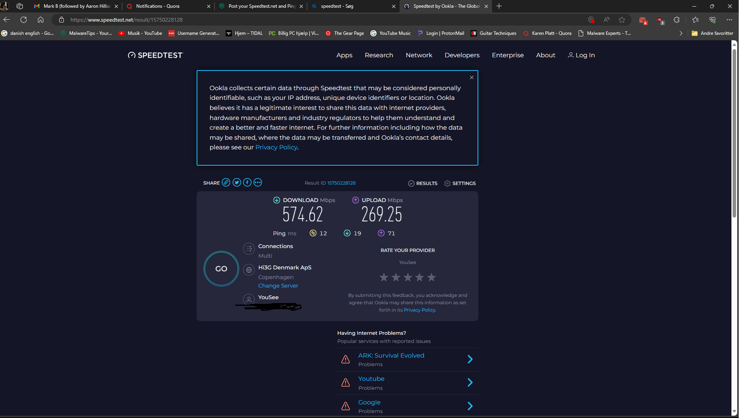Click the Change Server link

(x=278, y=286)
